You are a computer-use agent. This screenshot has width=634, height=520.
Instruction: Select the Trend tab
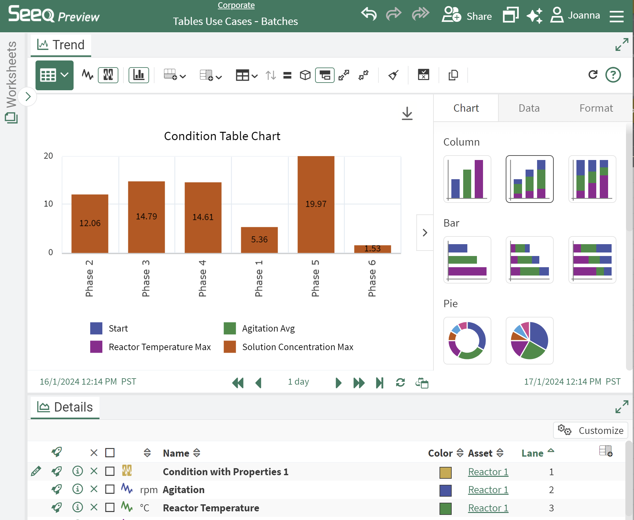[61, 45]
